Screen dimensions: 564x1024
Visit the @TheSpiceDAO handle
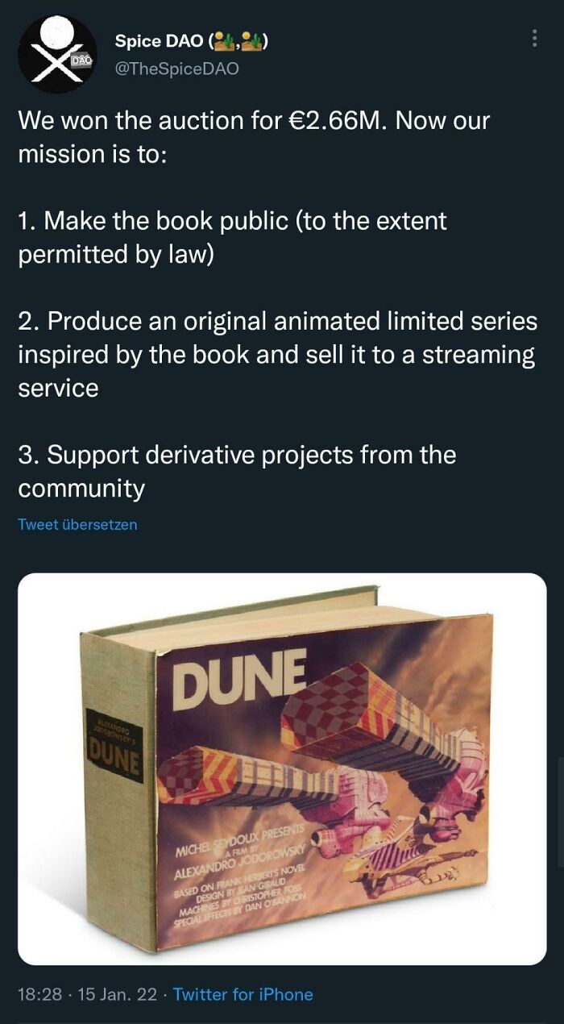tap(176, 69)
